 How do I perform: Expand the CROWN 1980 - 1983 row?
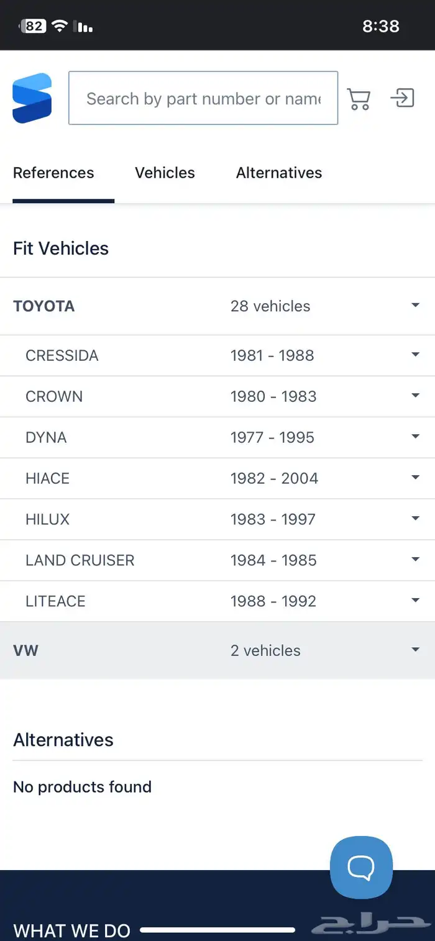(x=217, y=396)
